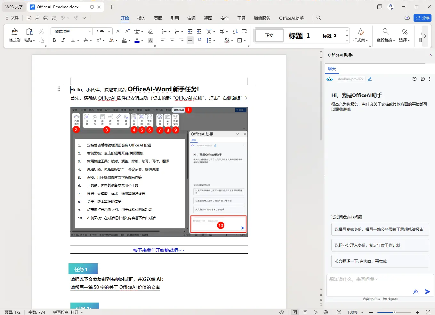Select the 格式刷 (Format Painter) tool
The width and height of the screenshot is (435, 315).
pos(14,35)
